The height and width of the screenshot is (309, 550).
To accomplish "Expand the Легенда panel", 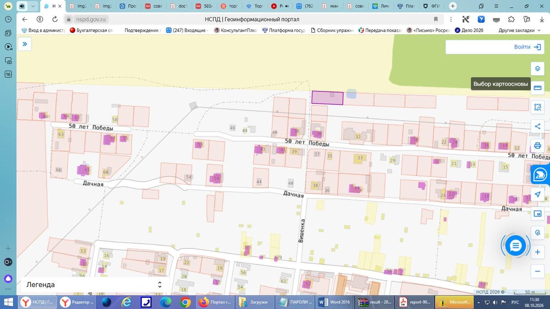I will pos(94,285).
